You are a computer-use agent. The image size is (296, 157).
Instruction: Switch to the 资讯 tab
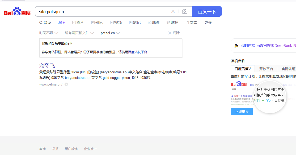tap(97, 23)
